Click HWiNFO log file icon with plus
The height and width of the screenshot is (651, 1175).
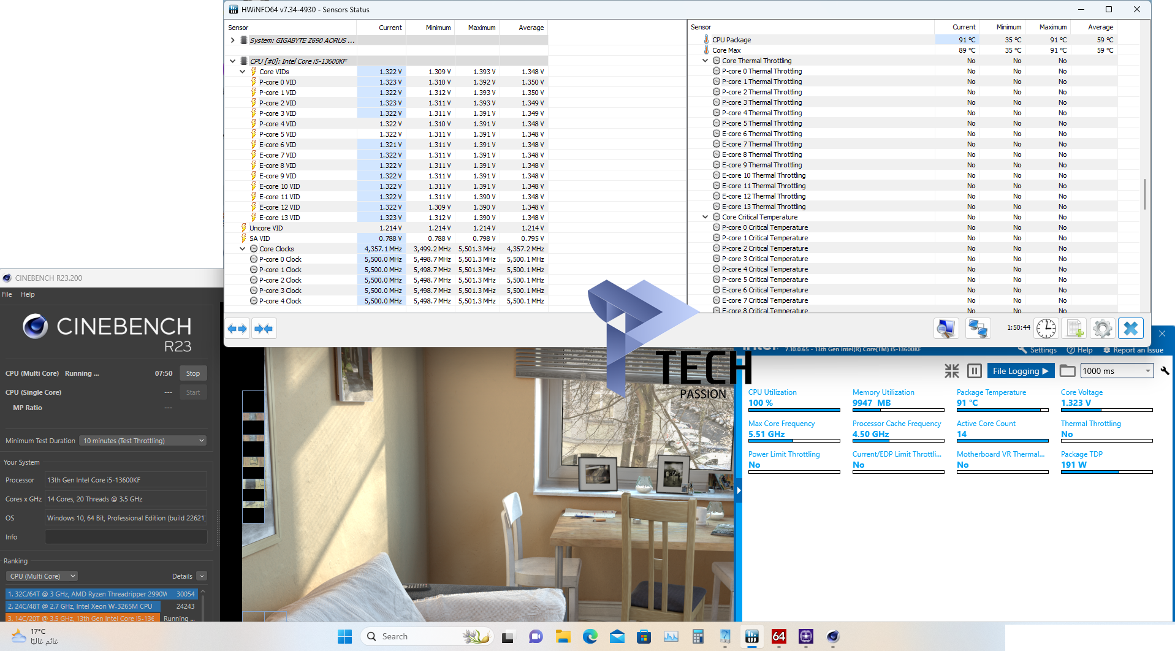[x=1074, y=329]
